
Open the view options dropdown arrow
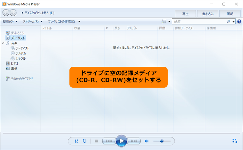[x=169, y=21]
